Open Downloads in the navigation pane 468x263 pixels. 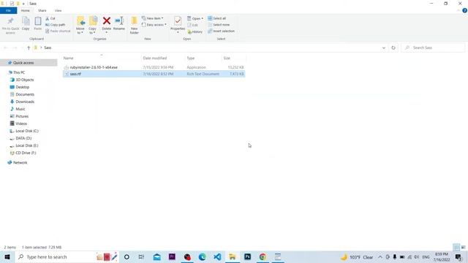point(24,102)
